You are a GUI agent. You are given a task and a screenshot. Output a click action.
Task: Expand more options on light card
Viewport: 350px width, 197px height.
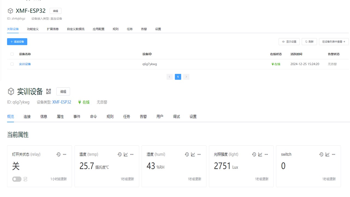[266, 155]
